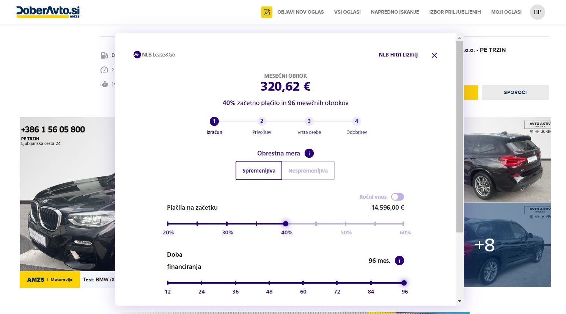Select Spremenljiva interest rate option
This screenshot has width=566, height=314.
(259, 171)
